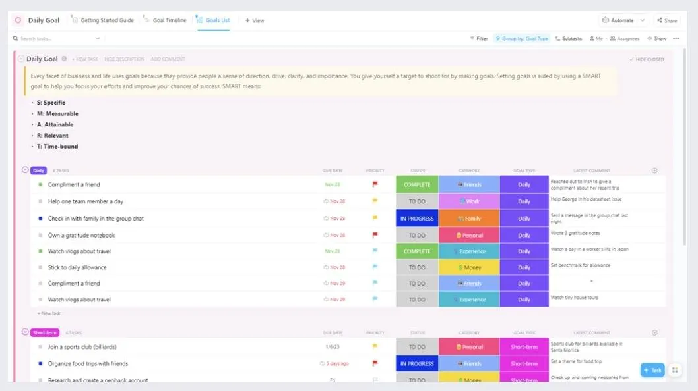Image resolution: width=698 pixels, height=391 pixels.
Task: Toggle status square for Help one team member
Action: (x=40, y=201)
